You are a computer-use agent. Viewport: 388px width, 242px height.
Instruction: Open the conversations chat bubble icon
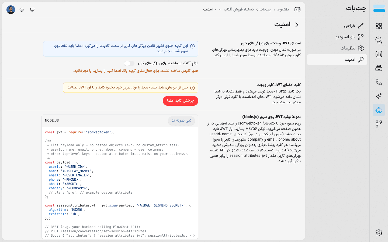pos(379,40)
